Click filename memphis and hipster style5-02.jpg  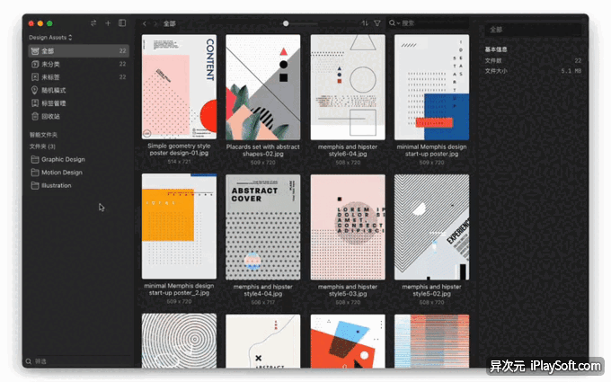coord(432,290)
